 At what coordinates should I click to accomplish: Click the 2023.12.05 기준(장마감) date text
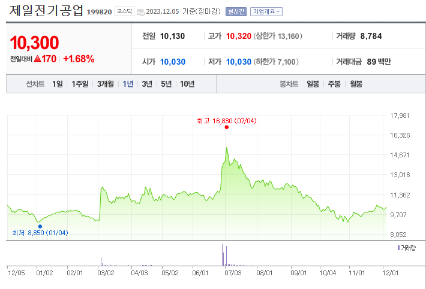[183, 11]
